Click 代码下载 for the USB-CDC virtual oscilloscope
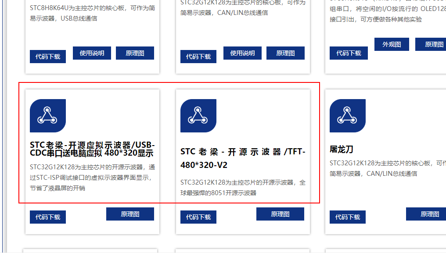This screenshot has height=253, width=446. (x=48, y=217)
